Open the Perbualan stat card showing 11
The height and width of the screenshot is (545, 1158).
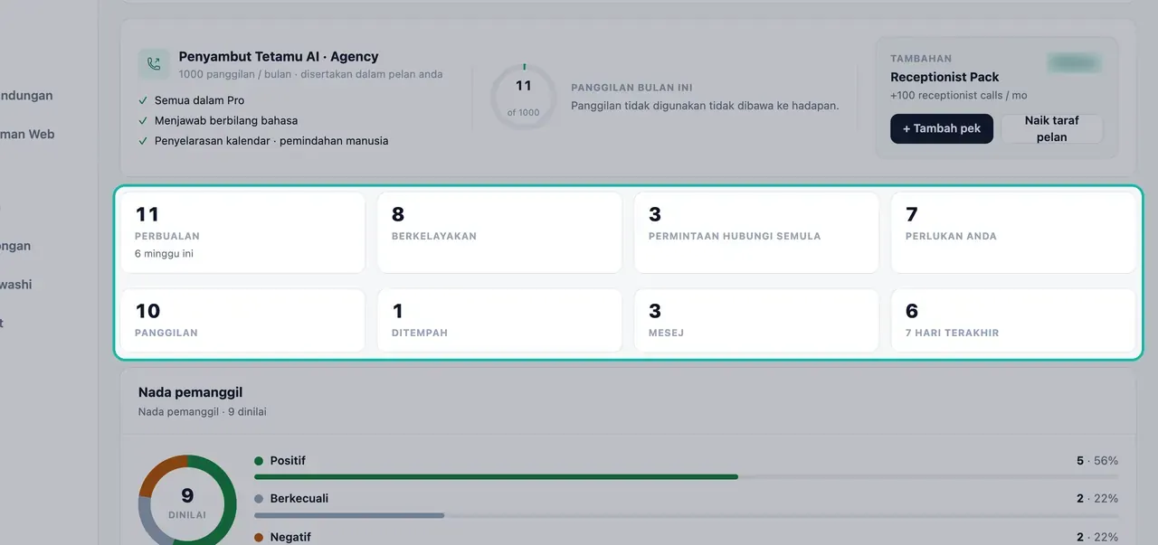point(242,232)
